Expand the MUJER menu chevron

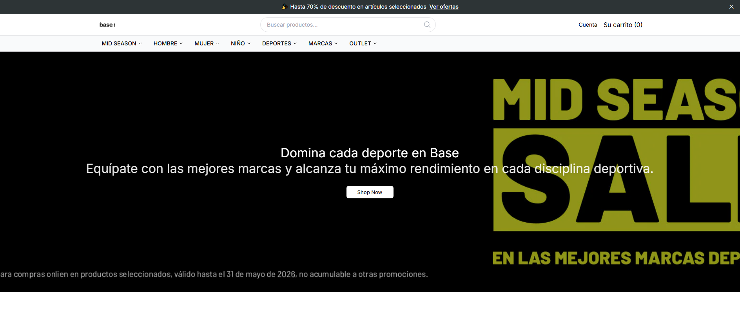click(218, 43)
